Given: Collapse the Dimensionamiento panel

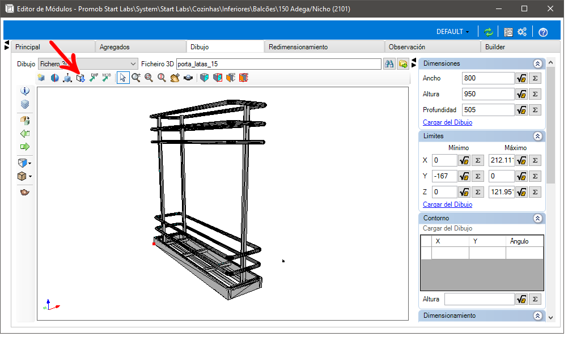Looking at the screenshot, I should pyautogui.click(x=537, y=316).
